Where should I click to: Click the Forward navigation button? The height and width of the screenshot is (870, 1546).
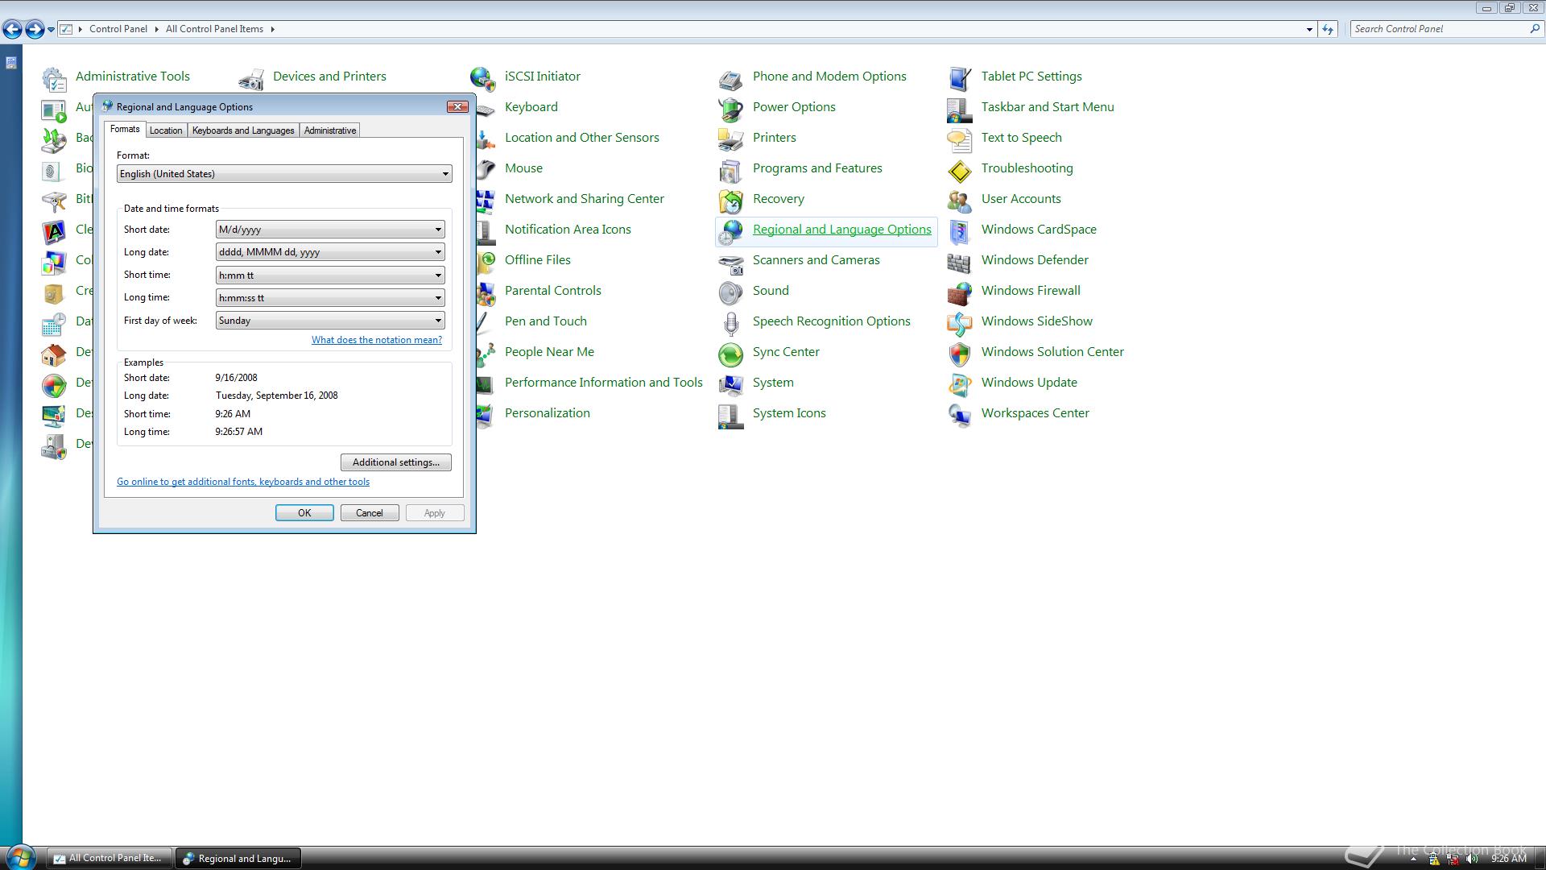tap(34, 30)
